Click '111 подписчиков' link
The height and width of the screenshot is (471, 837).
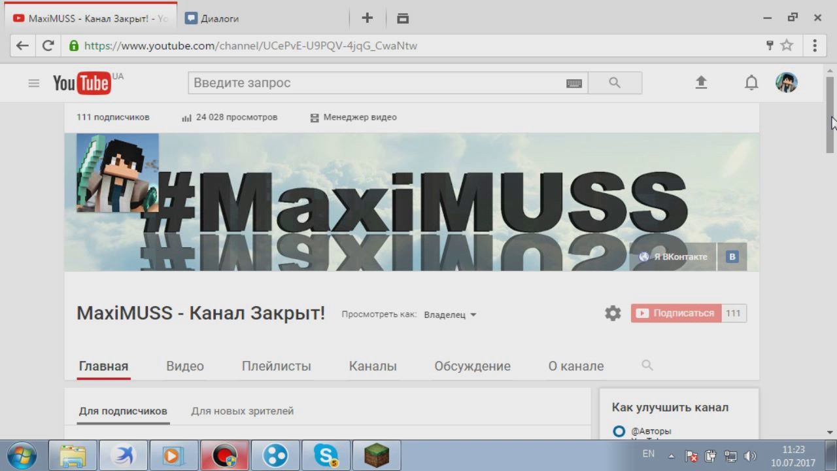point(113,118)
